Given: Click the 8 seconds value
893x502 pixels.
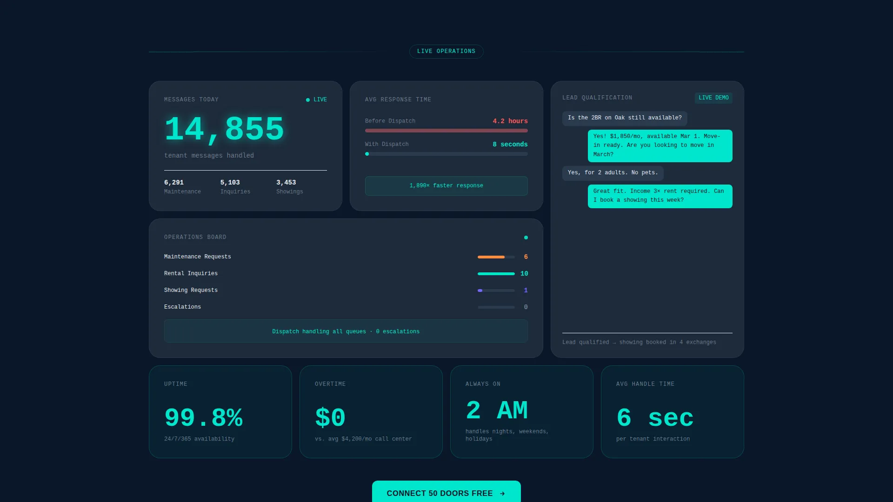Looking at the screenshot, I should (x=510, y=145).
